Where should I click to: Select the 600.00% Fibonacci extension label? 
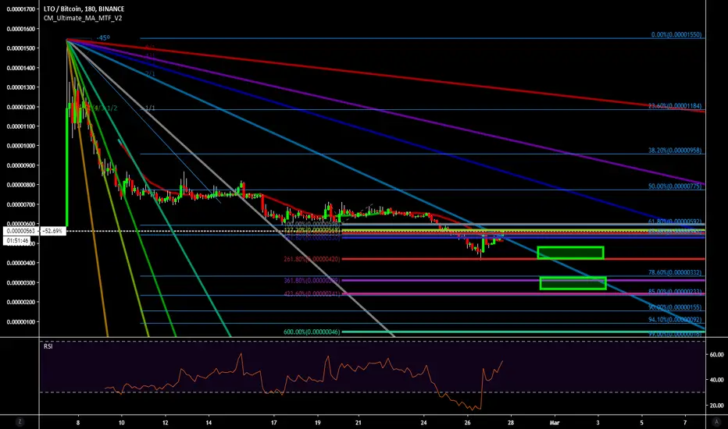(312, 332)
